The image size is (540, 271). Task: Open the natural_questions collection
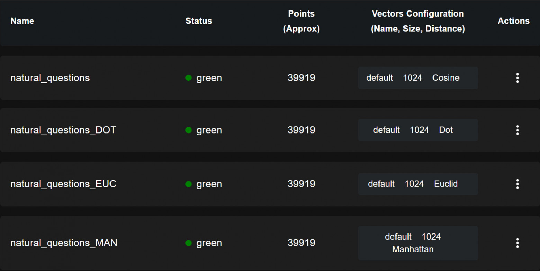(x=50, y=78)
